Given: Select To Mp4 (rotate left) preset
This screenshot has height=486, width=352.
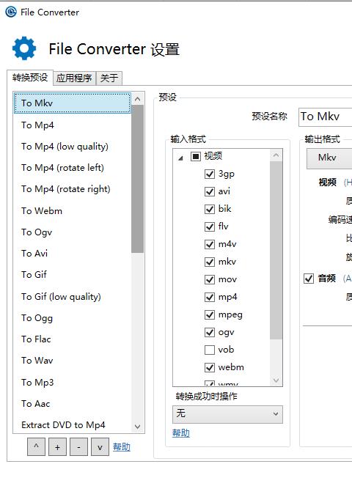Looking at the screenshot, I should (x=73, y=168).
